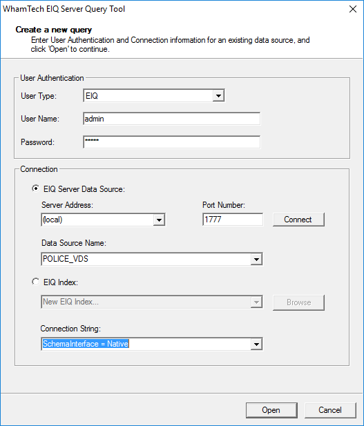This screenshot has height=426, width=364.
Task: Click the (local) server address text
Action: tap(52, 220)
